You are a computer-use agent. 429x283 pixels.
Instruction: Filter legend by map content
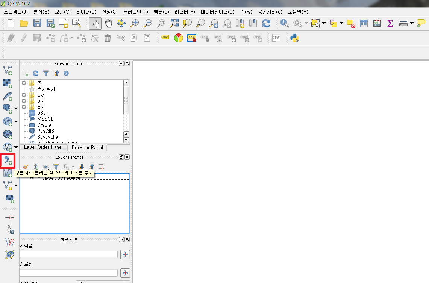tap(56, 167)
